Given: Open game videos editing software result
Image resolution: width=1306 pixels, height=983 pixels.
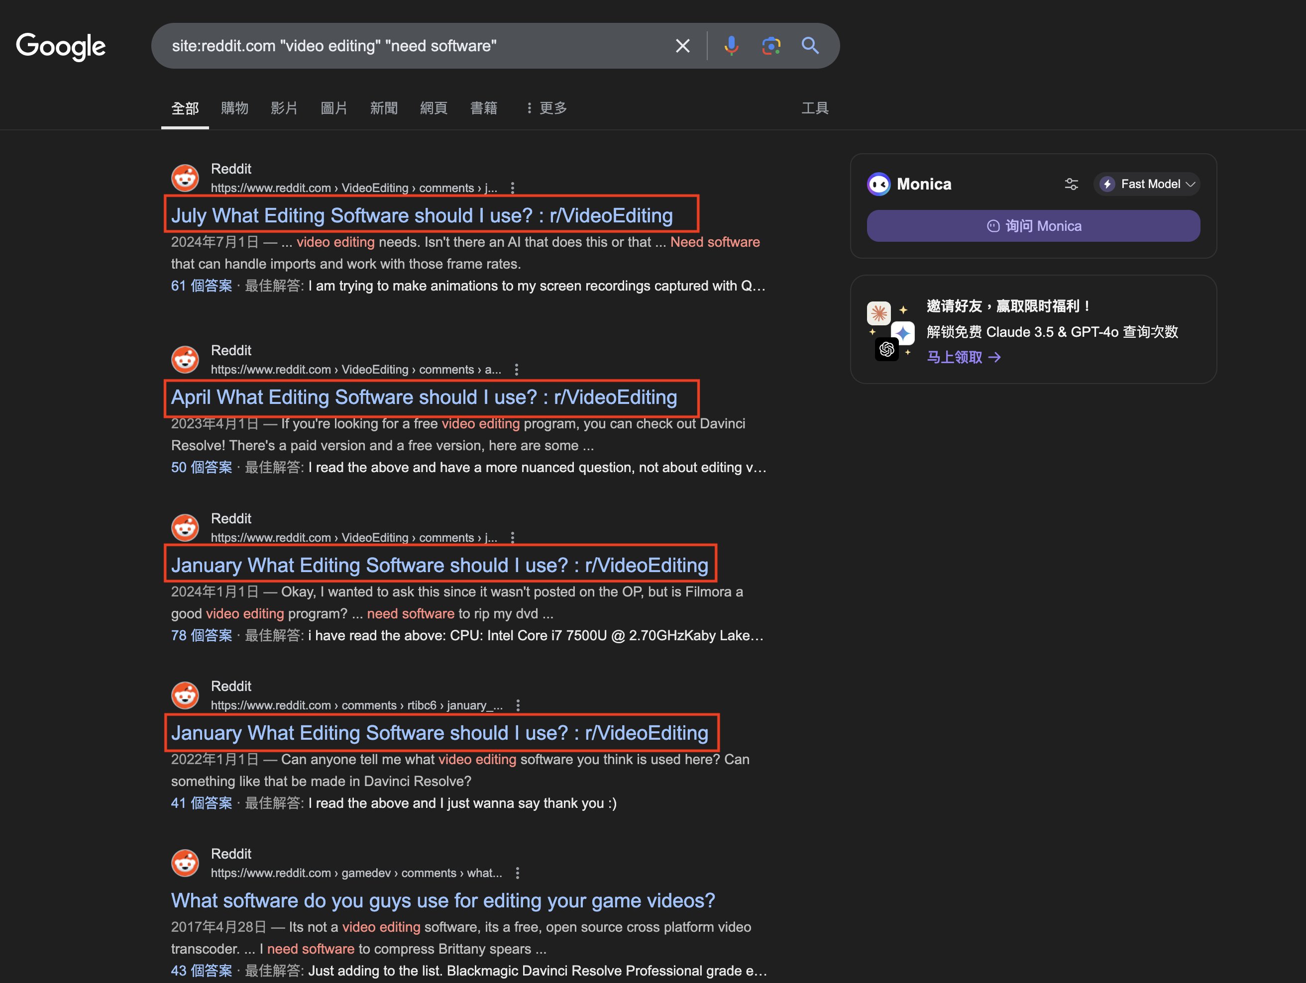Looking at the screenshot, I should tap(443, 900).
